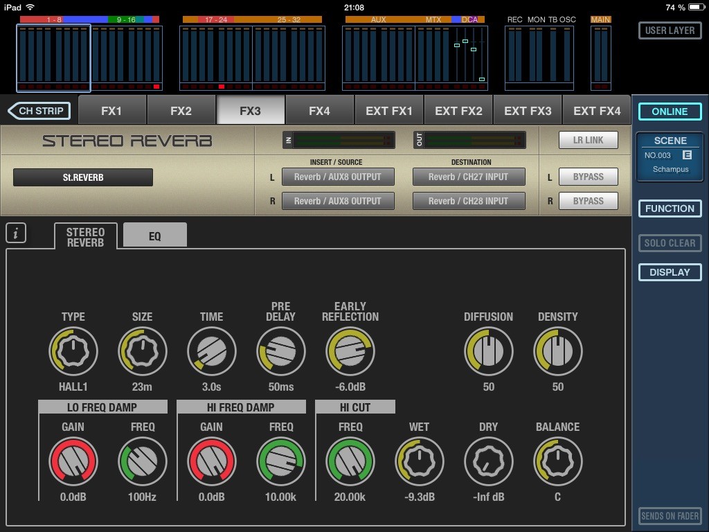Choose the L insert source Reverb / AUX8 OUTPUT
Screen dimensions: 709x532
(x=338, y=177)
